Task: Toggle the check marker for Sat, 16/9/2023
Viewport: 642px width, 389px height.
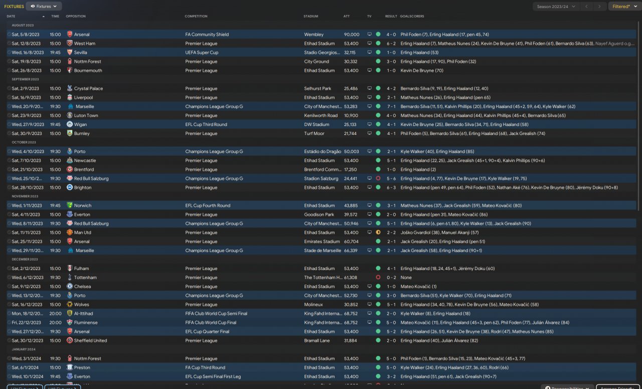Action: pyautogui.click(x=9, y=98)
